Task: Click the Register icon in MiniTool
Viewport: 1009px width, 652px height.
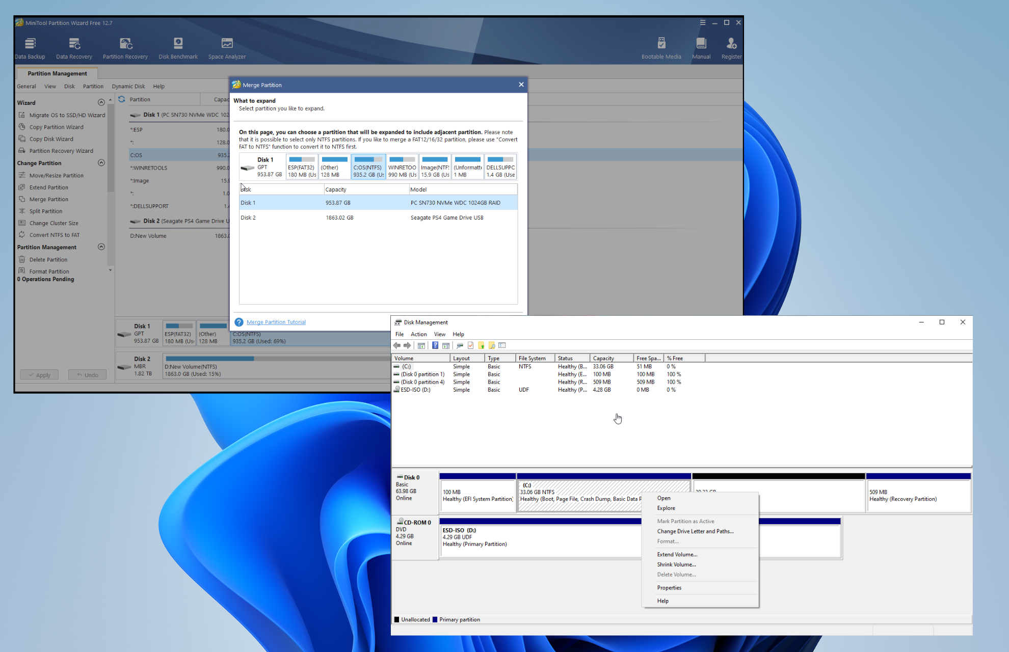Action: tap(731, 48)
